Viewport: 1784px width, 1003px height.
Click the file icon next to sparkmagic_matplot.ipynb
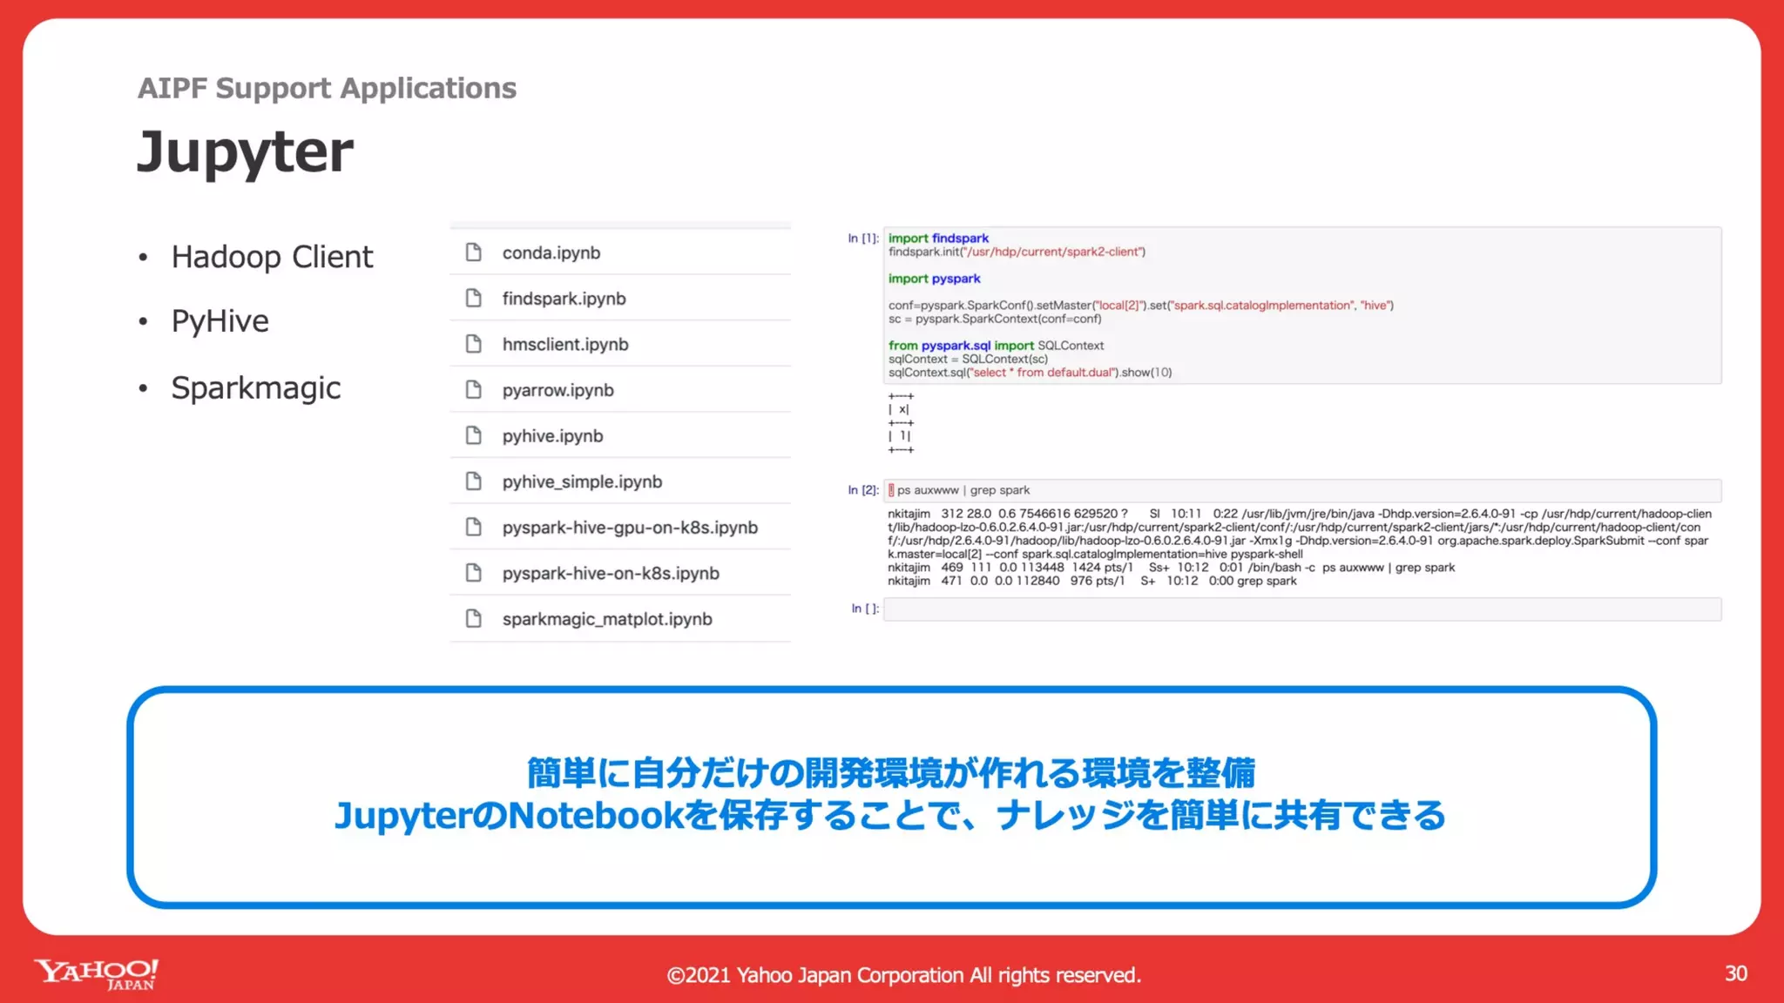click(474, 619)
